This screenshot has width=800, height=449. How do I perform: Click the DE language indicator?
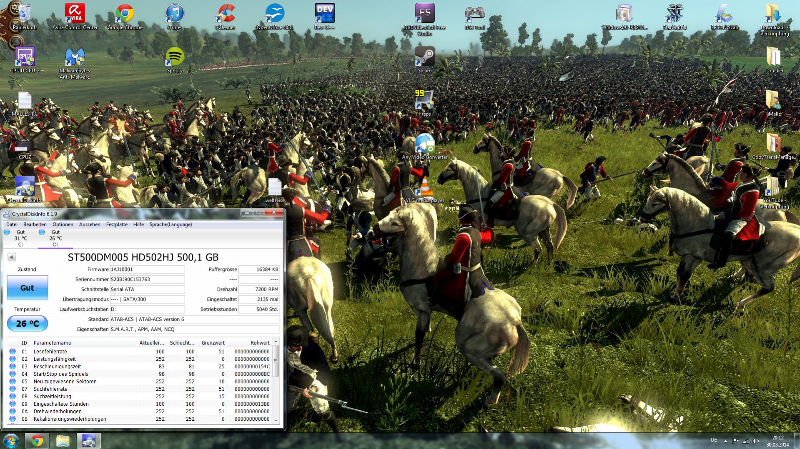click(714, 440)
